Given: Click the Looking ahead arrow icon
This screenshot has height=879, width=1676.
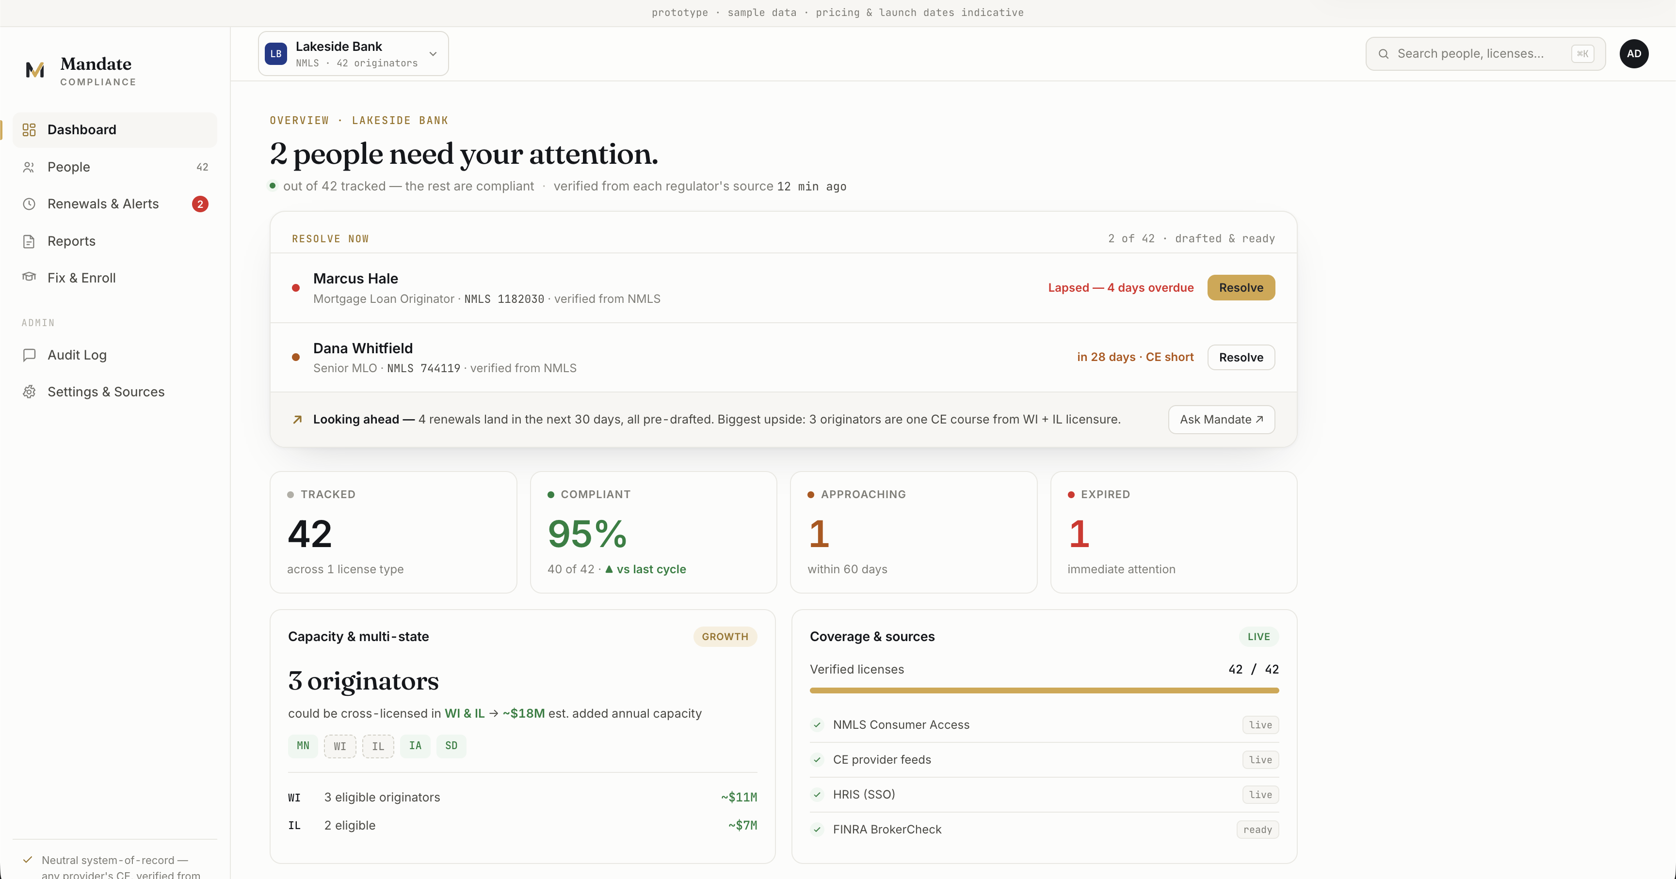Looking at the screenshot, I should 297,420.
